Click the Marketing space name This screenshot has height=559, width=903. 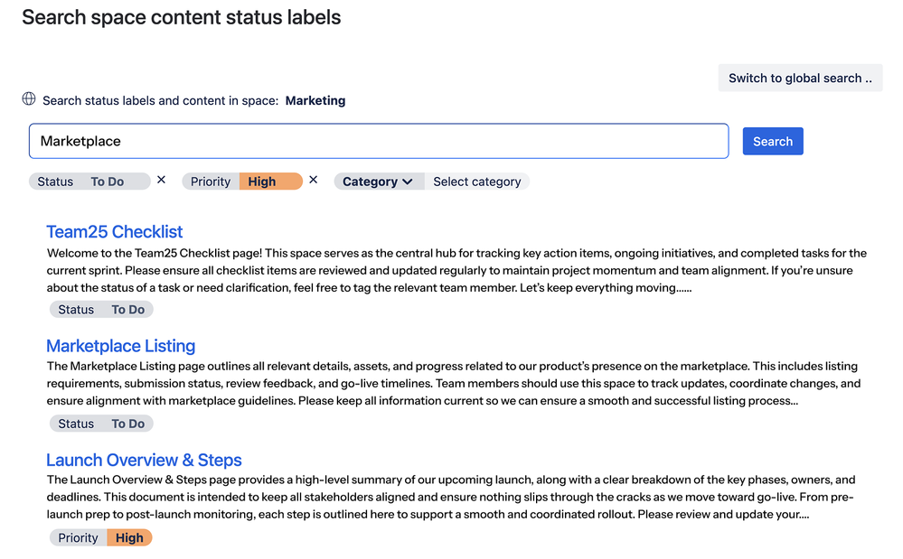coord(315,100)
